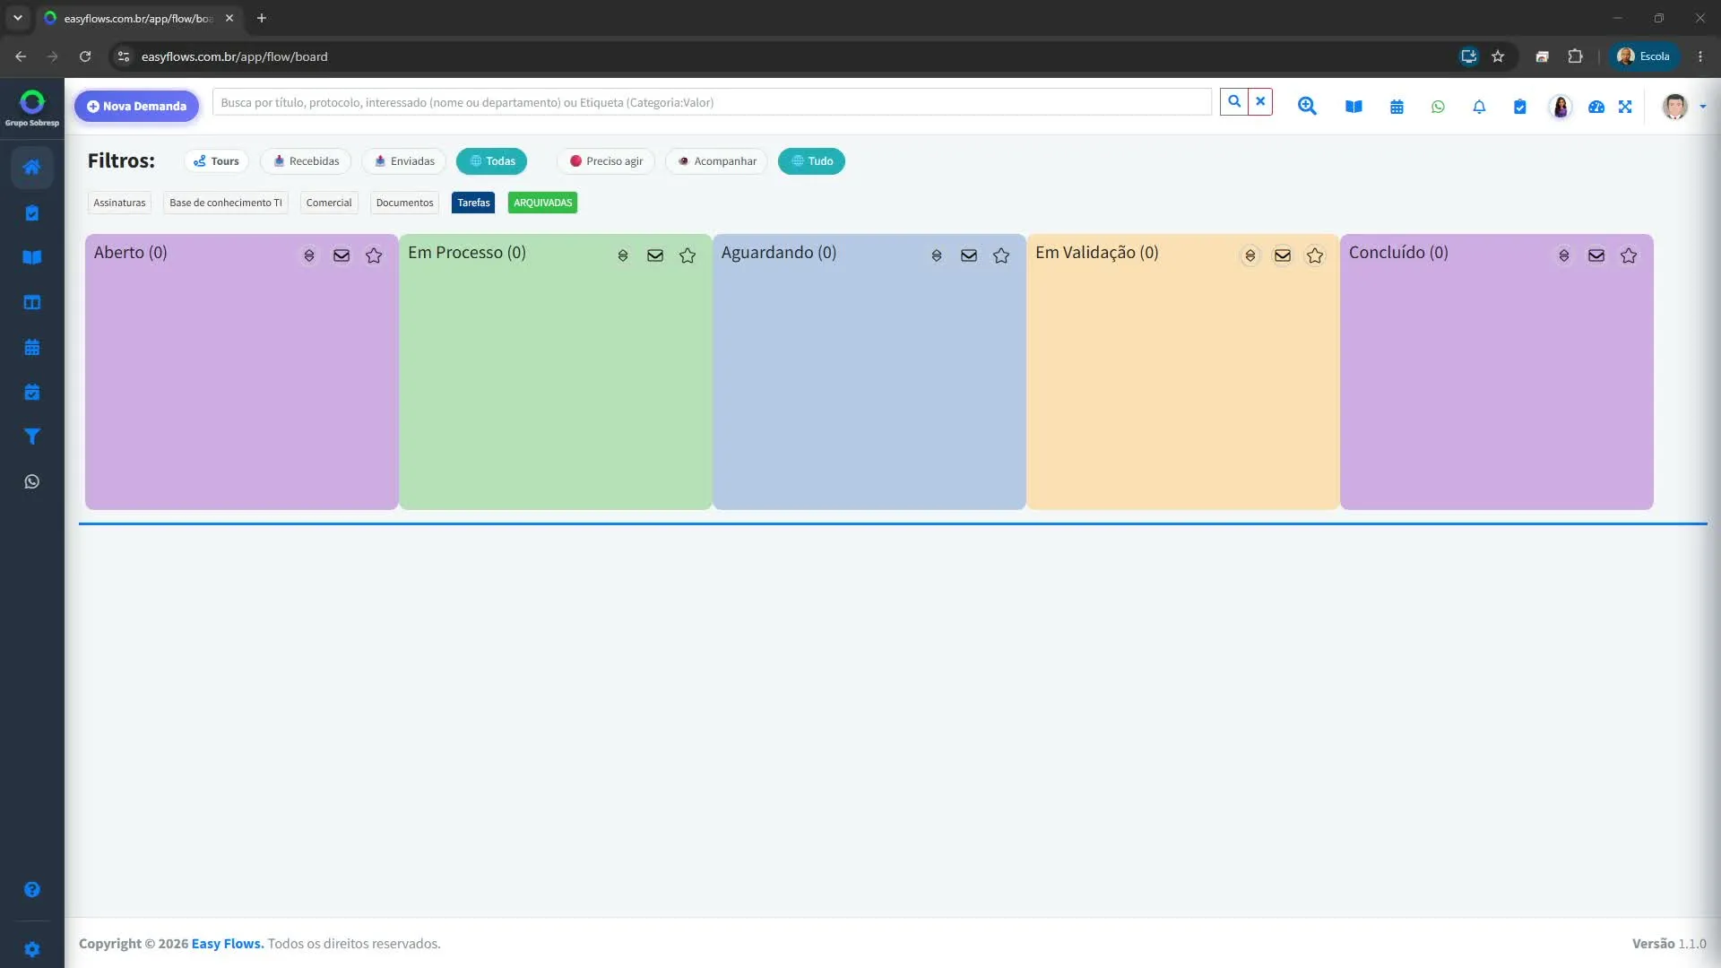This screenshot has height=968, width=1721.
Task: Clear the search with the X button
Action: (x=1260, y=102)
